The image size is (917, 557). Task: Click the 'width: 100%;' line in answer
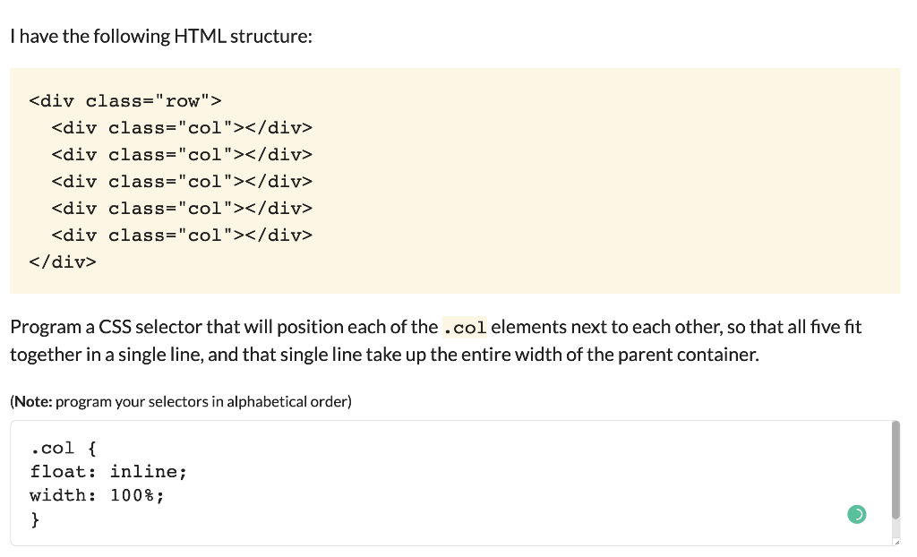click(x=97, y=495)
